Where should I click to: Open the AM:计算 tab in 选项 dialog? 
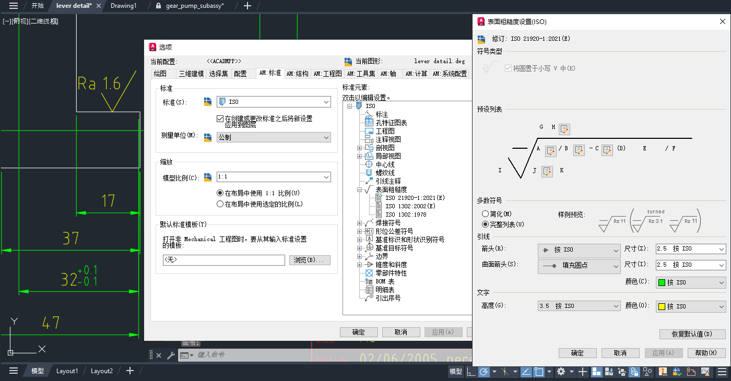click(x=417, y=74)
